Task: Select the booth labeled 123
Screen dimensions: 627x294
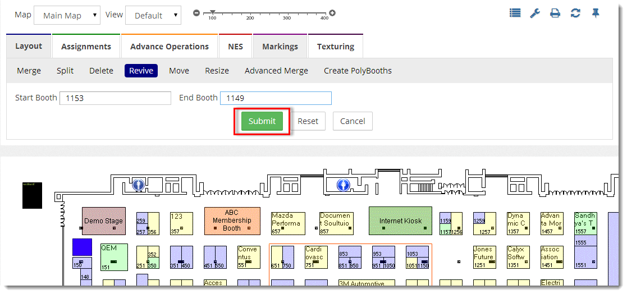Action: (181, 223)
